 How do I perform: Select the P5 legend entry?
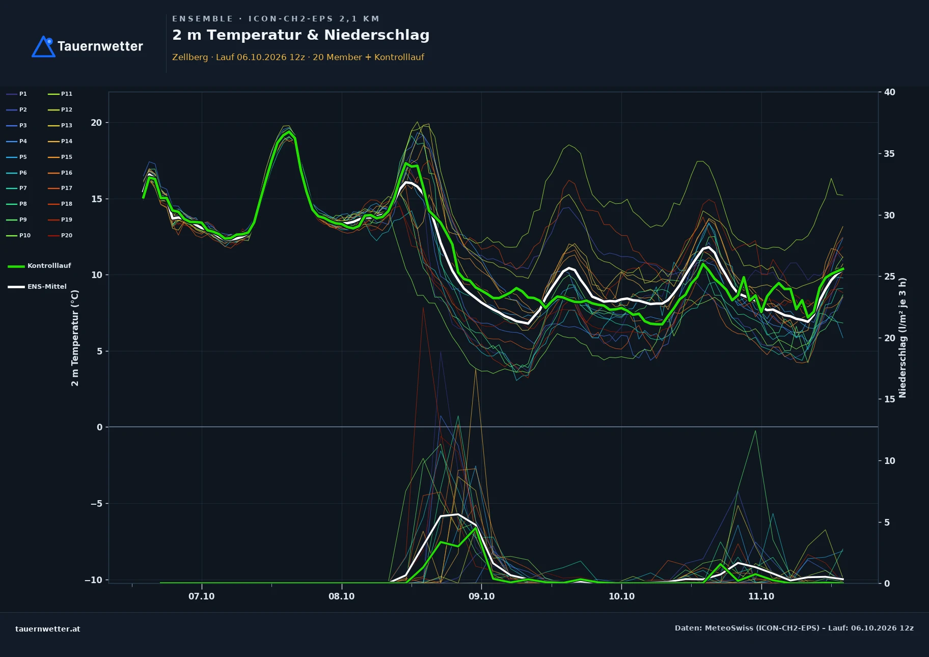point(17,157)
